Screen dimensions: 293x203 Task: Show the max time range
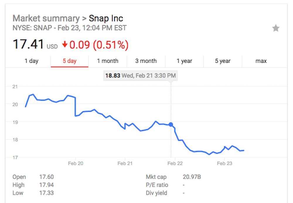261,61
